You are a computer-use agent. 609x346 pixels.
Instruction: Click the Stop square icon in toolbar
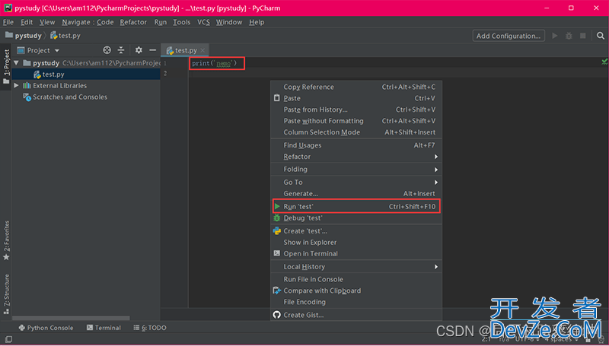582,36
